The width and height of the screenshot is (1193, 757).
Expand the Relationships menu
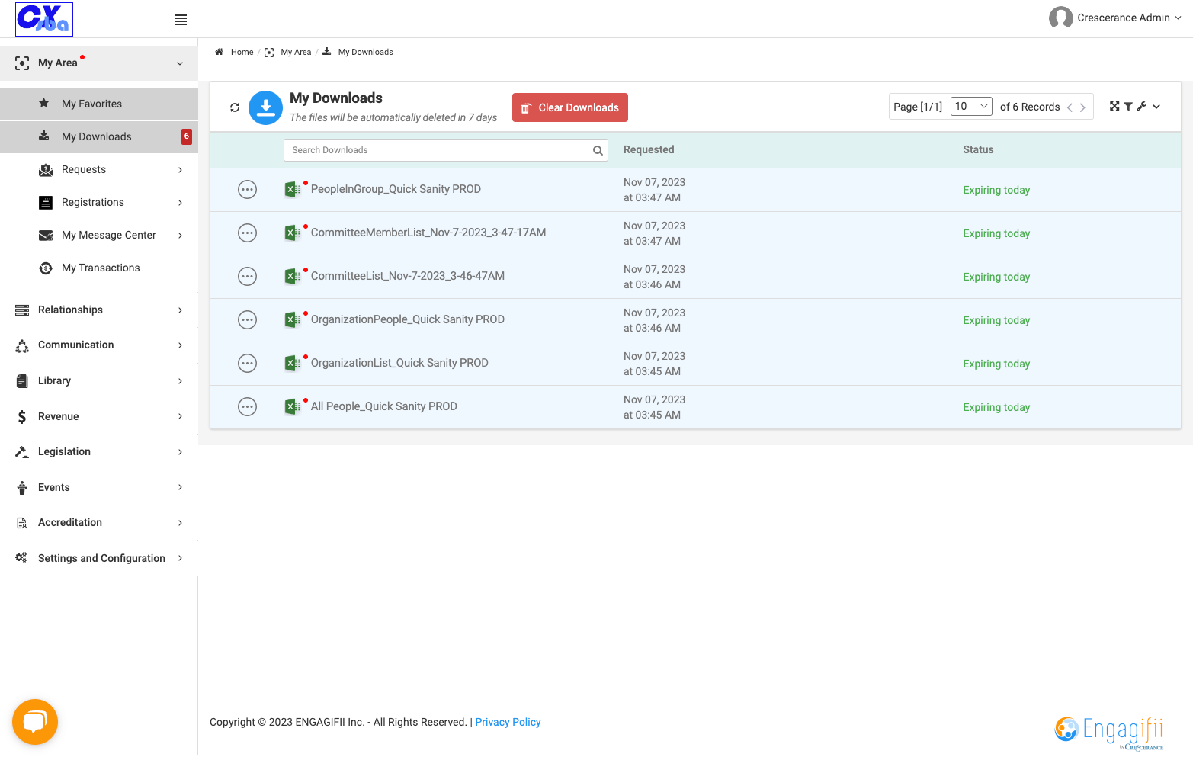coord(99,310)
